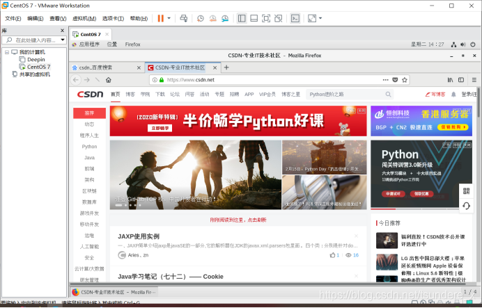Go back with the Firefox back arrow
This screenshot has height=308, width=482.
(76, 80)
